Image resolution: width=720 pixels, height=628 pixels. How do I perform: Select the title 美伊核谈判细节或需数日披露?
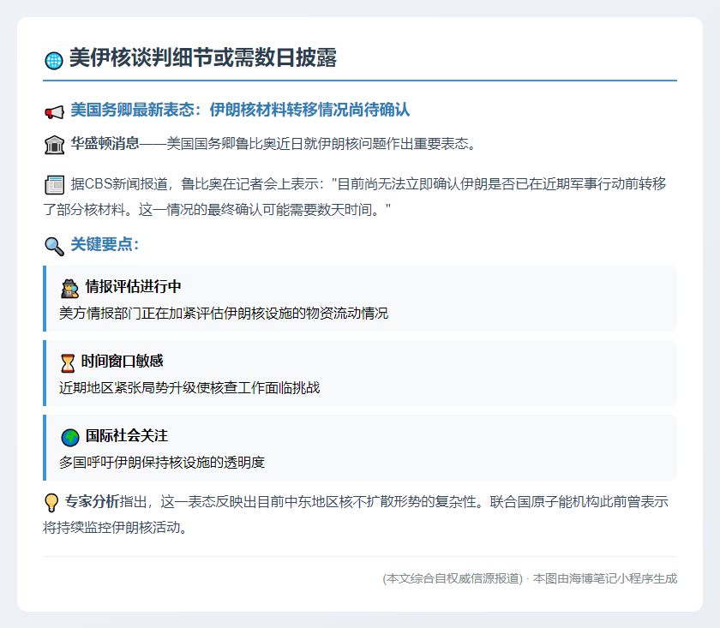[202, 58]
